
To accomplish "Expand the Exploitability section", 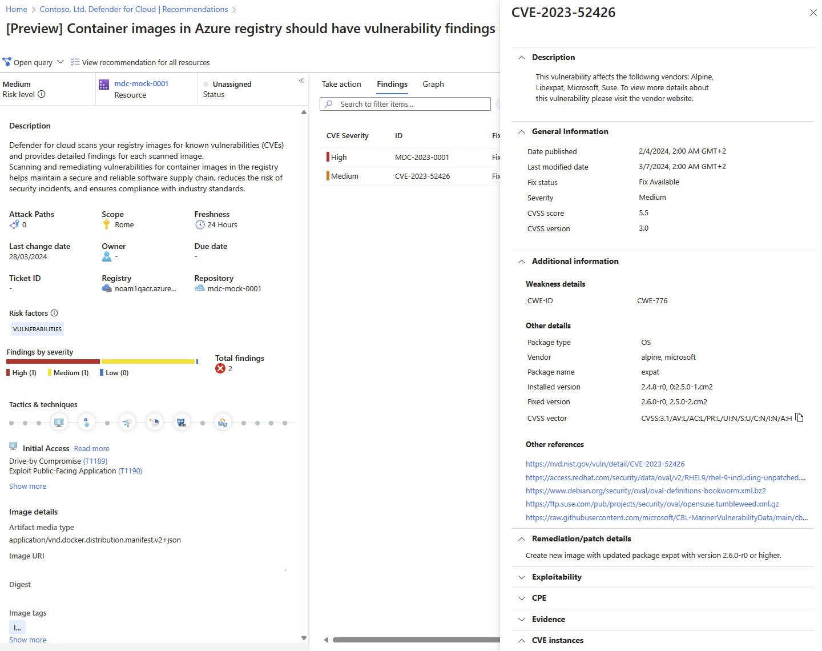I will [557, 577].
